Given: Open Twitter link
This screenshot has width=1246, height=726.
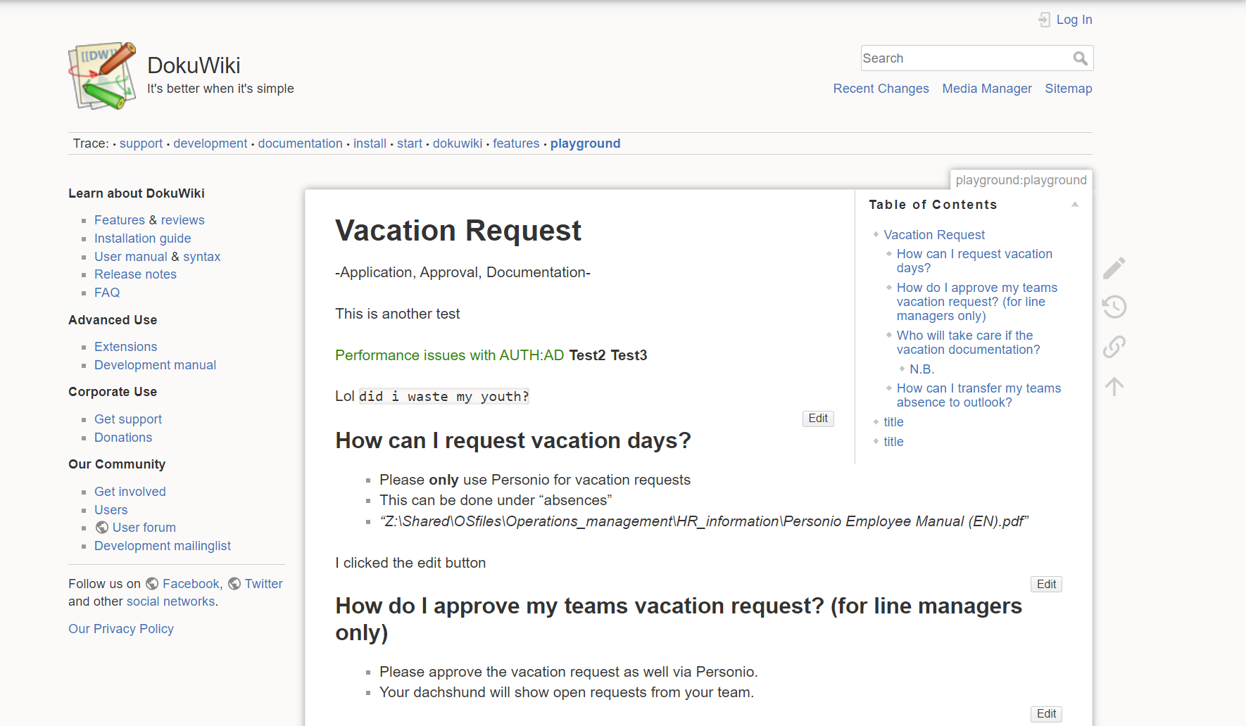Looking at the screenshot, I should (x=263, y=584).
